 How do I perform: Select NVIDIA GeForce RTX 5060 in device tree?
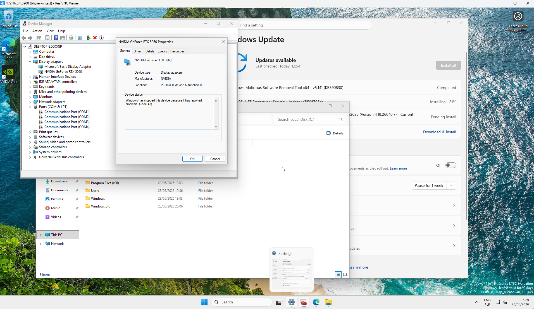(63, 72)
